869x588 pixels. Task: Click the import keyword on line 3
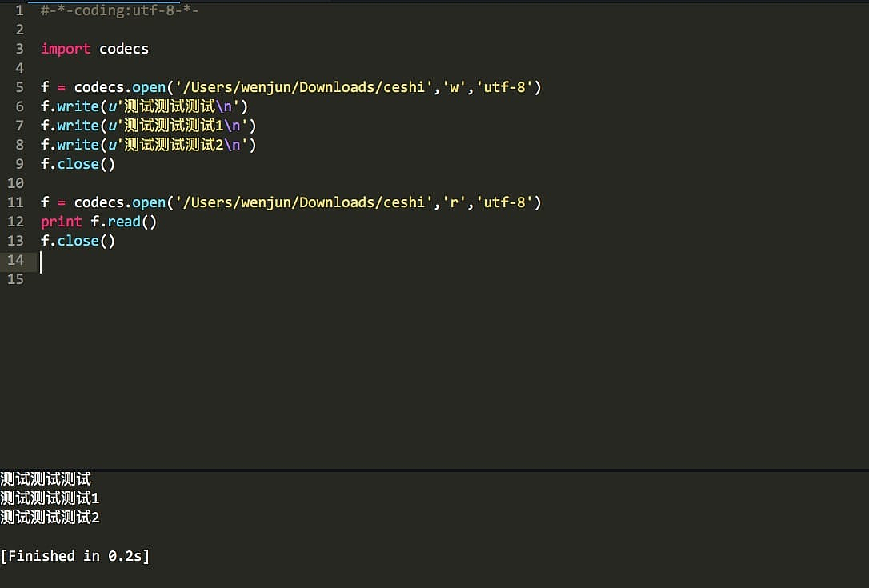[66, 49]
